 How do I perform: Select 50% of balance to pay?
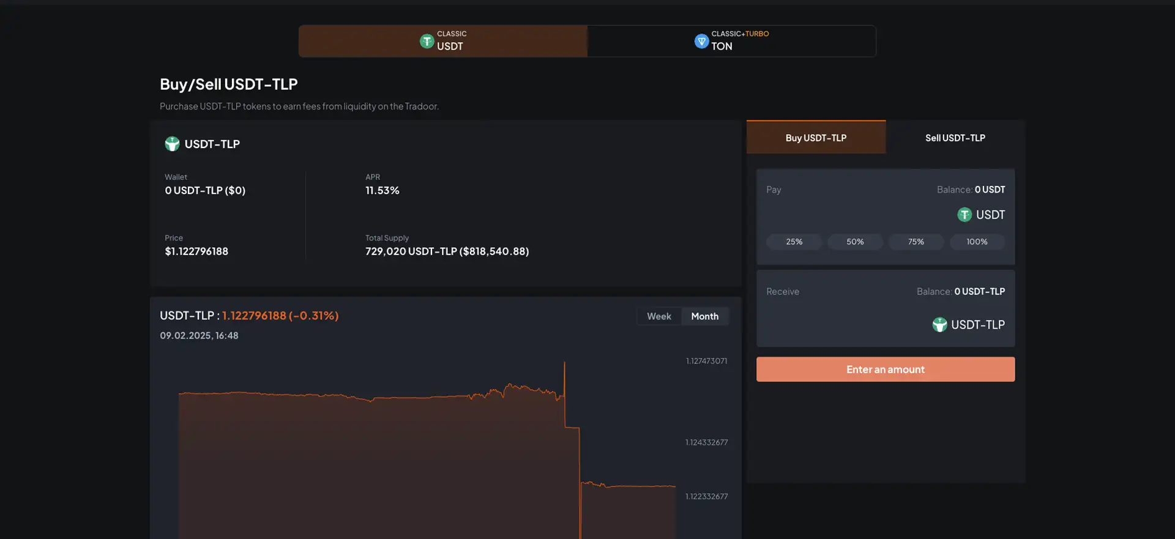pyautogui.click(x=855, y=242)
